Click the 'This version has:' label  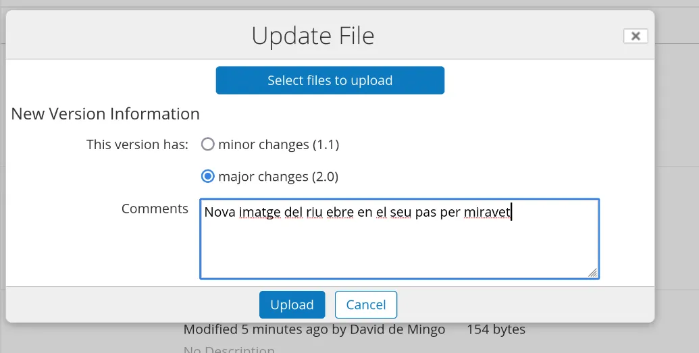tap(137, 144)
